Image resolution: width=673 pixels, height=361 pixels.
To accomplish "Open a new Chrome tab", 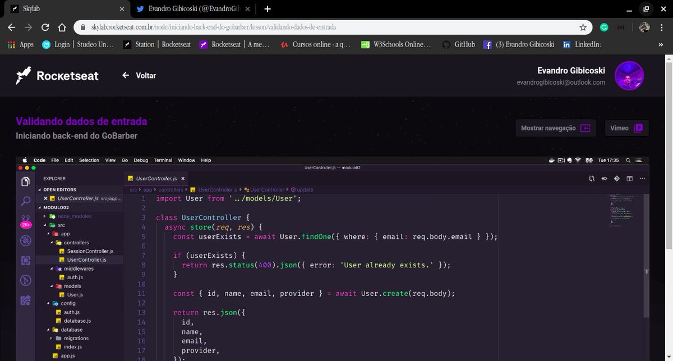I will coord(268,9).
